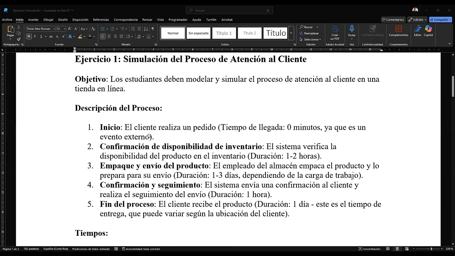This screenshot has width=455, height=256.
Task: Click the numbered list icon
Action: [112, 29]
